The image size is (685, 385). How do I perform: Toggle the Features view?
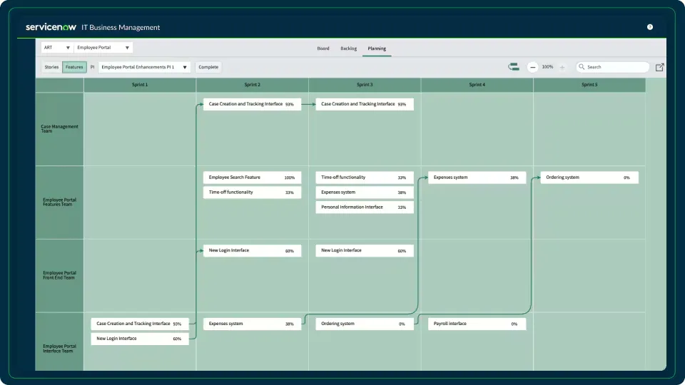74,67
